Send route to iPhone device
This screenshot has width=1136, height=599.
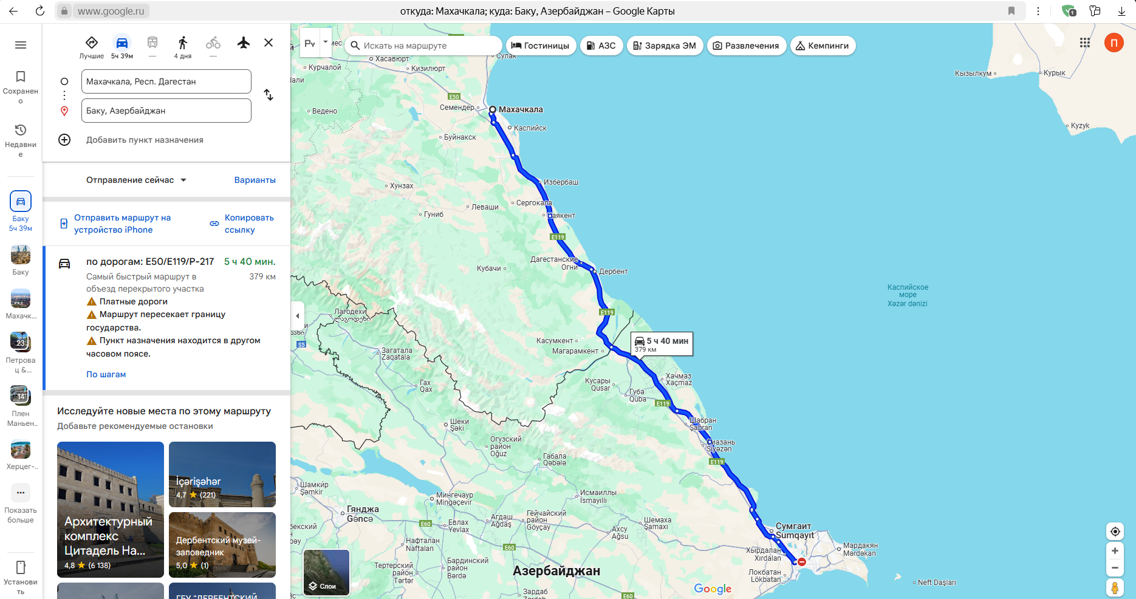coord(115,224)
